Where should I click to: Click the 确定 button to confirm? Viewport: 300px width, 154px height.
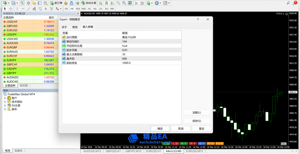160,129
